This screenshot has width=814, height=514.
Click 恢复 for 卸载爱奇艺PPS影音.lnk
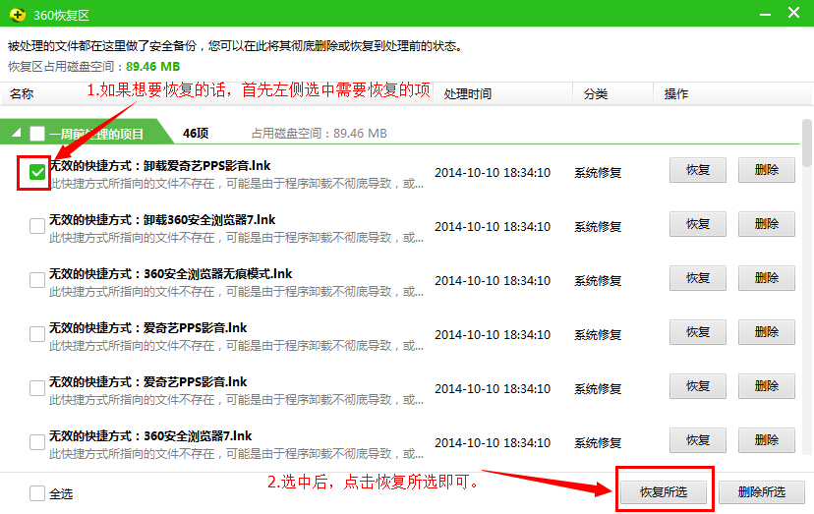tap(698, 170)
